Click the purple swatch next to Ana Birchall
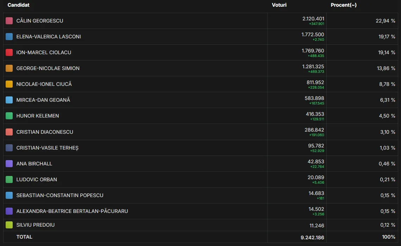This screenshot has height=246, width=401. point(9,164)
